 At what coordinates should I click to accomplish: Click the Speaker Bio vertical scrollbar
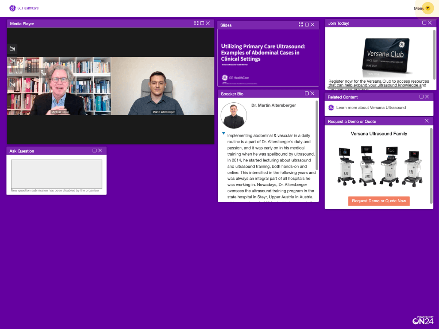coord(317,135)
